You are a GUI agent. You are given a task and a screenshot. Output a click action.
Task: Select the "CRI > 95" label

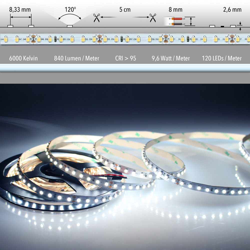(125, 58)
